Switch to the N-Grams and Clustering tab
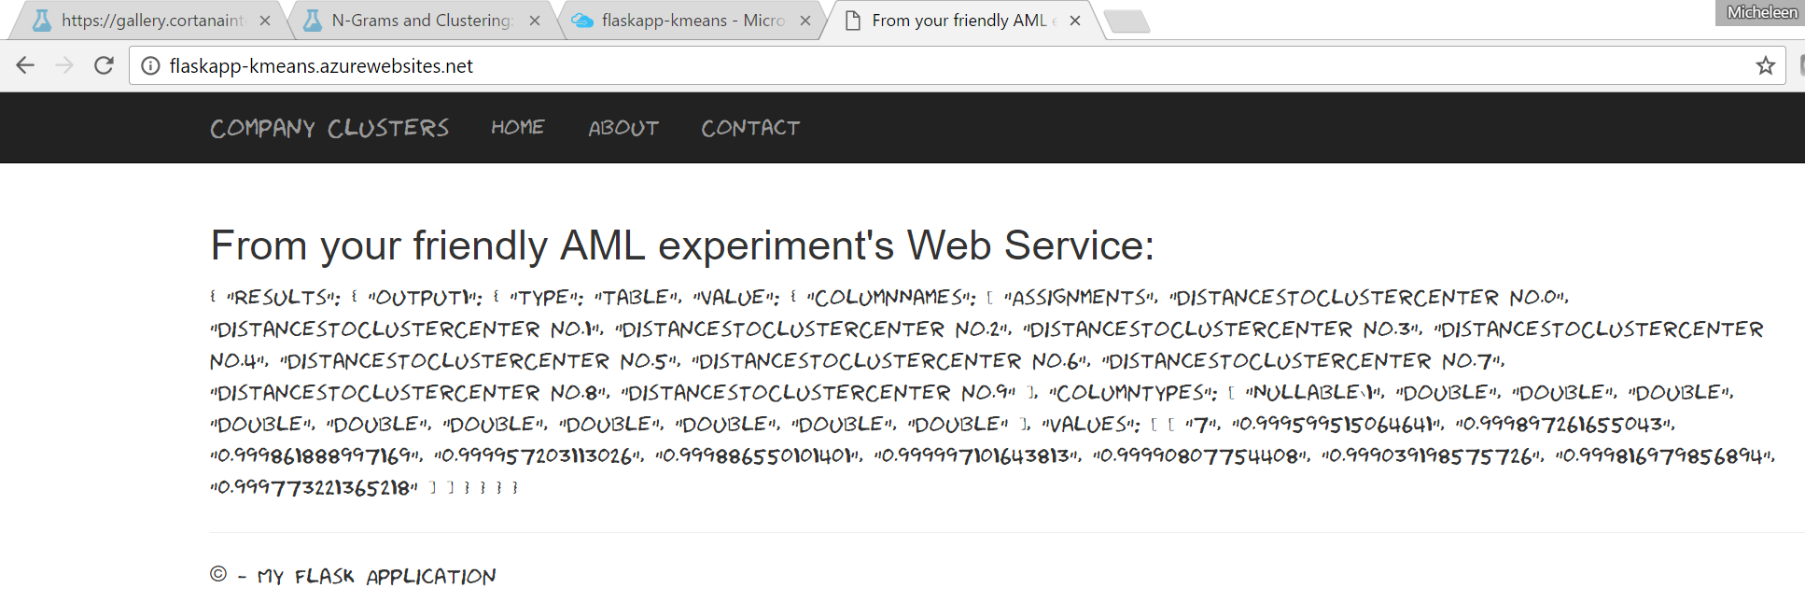The image size is (1805, 616). pyautogui.click(x=420, y=19)
